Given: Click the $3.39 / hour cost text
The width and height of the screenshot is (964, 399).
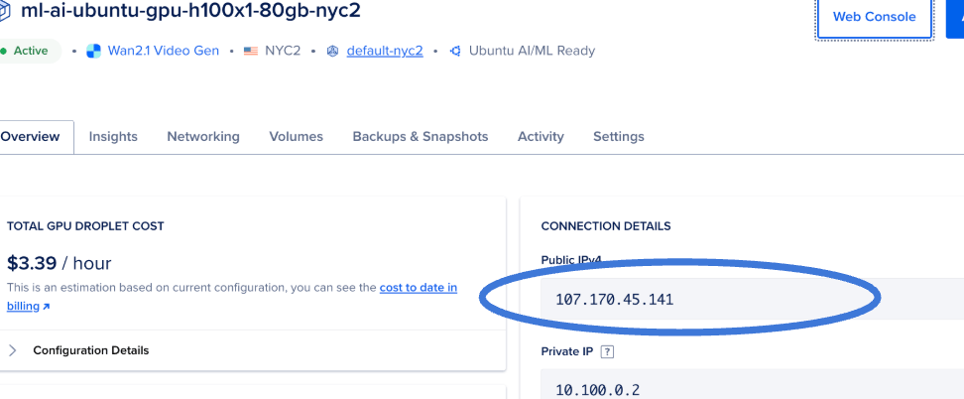Looking at the screenshot, I should pos(60,264).
